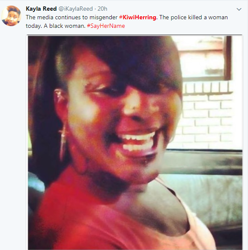Follow the #SayHerName hashtag
The height and width of the screenshot is (250, 248).
[x=106, y=26]
